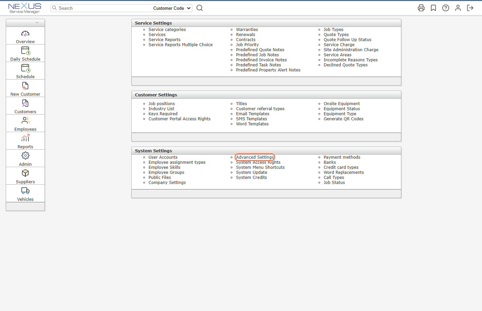This screenshot has height=311, width=482.
Task: Open the Vehicles truck icon
Action: click(25, 190)
